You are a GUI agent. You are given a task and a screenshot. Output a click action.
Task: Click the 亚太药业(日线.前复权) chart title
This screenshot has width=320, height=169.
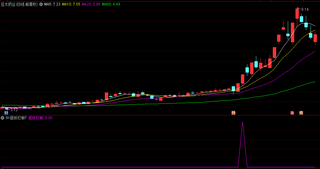pos(19,4)
